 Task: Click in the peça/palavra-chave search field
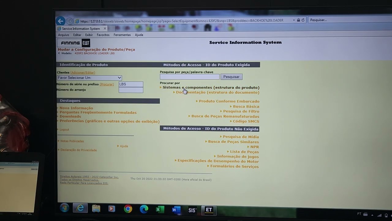[190, 77]
